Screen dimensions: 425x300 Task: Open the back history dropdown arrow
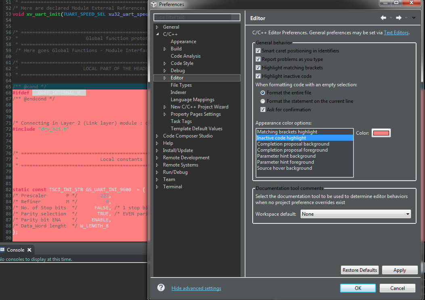391,18
